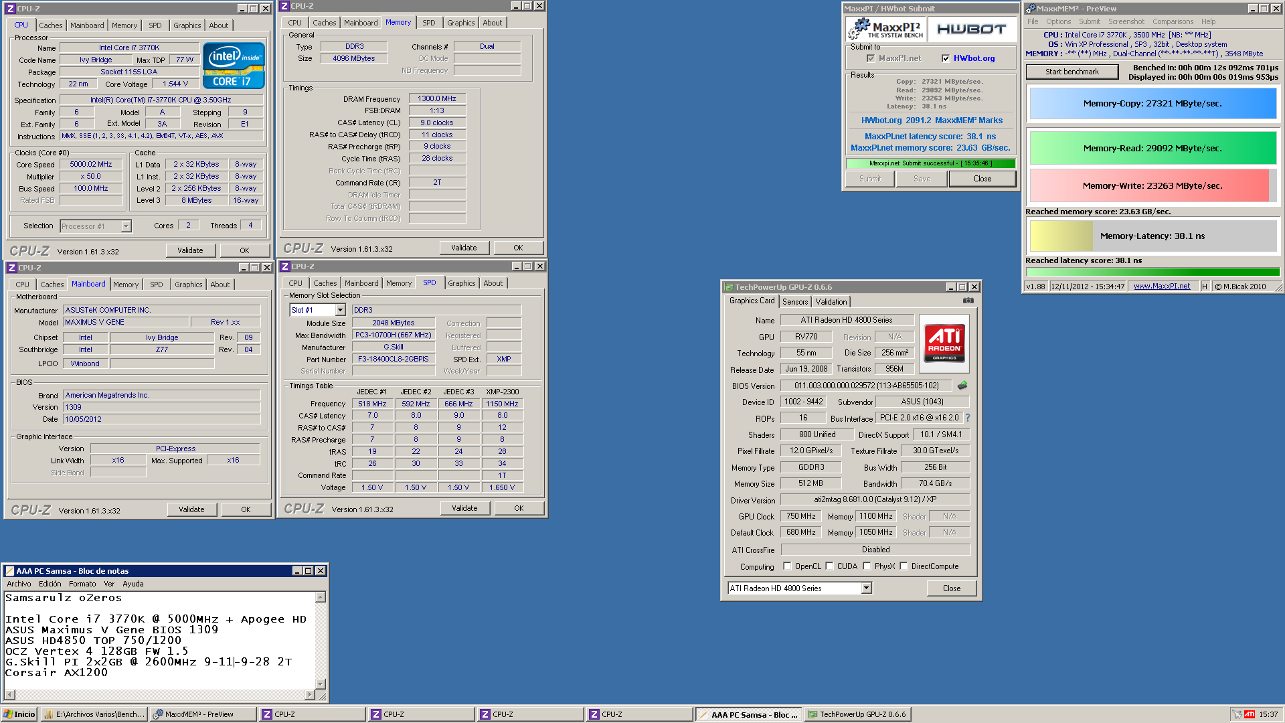Open the Slot #1 memory slot dropdown
The height and width of the screenshot is (723, 1285).
click(340, 310)
